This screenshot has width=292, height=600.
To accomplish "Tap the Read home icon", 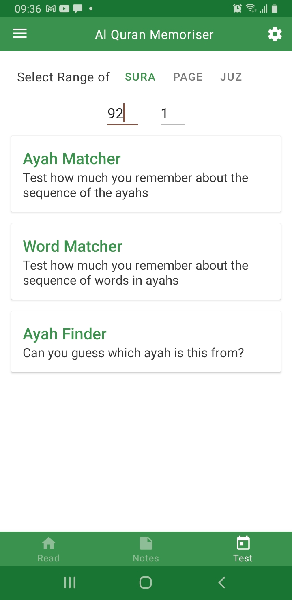I will [x=49, y=543].
